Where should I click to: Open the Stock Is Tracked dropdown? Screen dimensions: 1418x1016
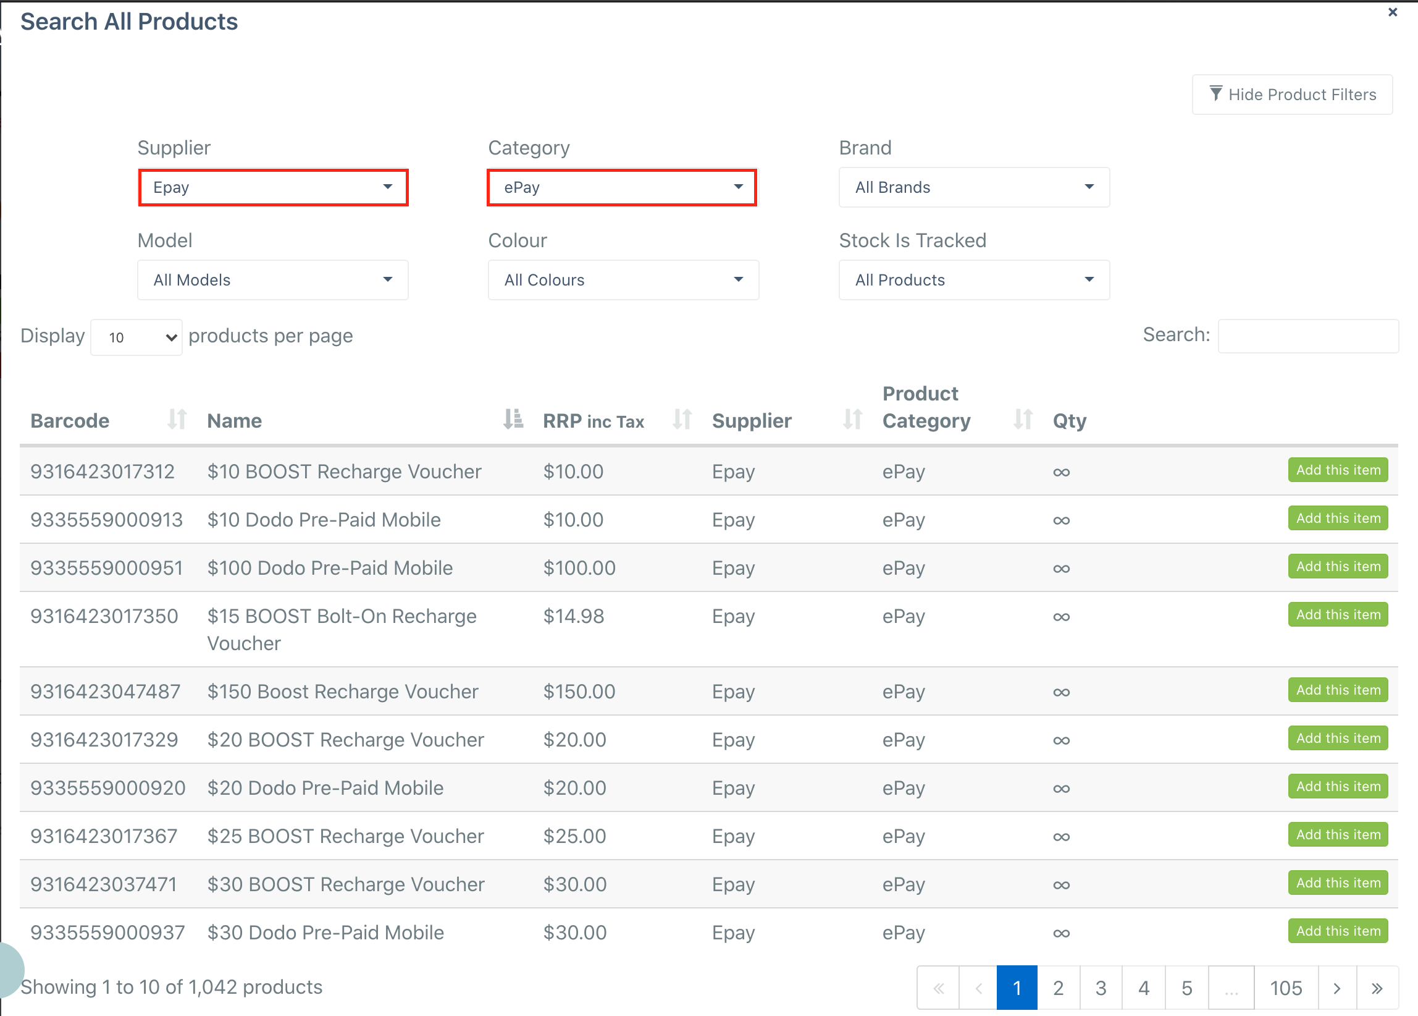[x=974, y=280]
